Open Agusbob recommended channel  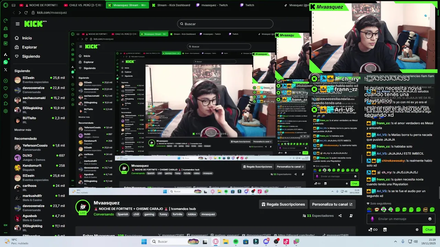click(x=40, y=218)
